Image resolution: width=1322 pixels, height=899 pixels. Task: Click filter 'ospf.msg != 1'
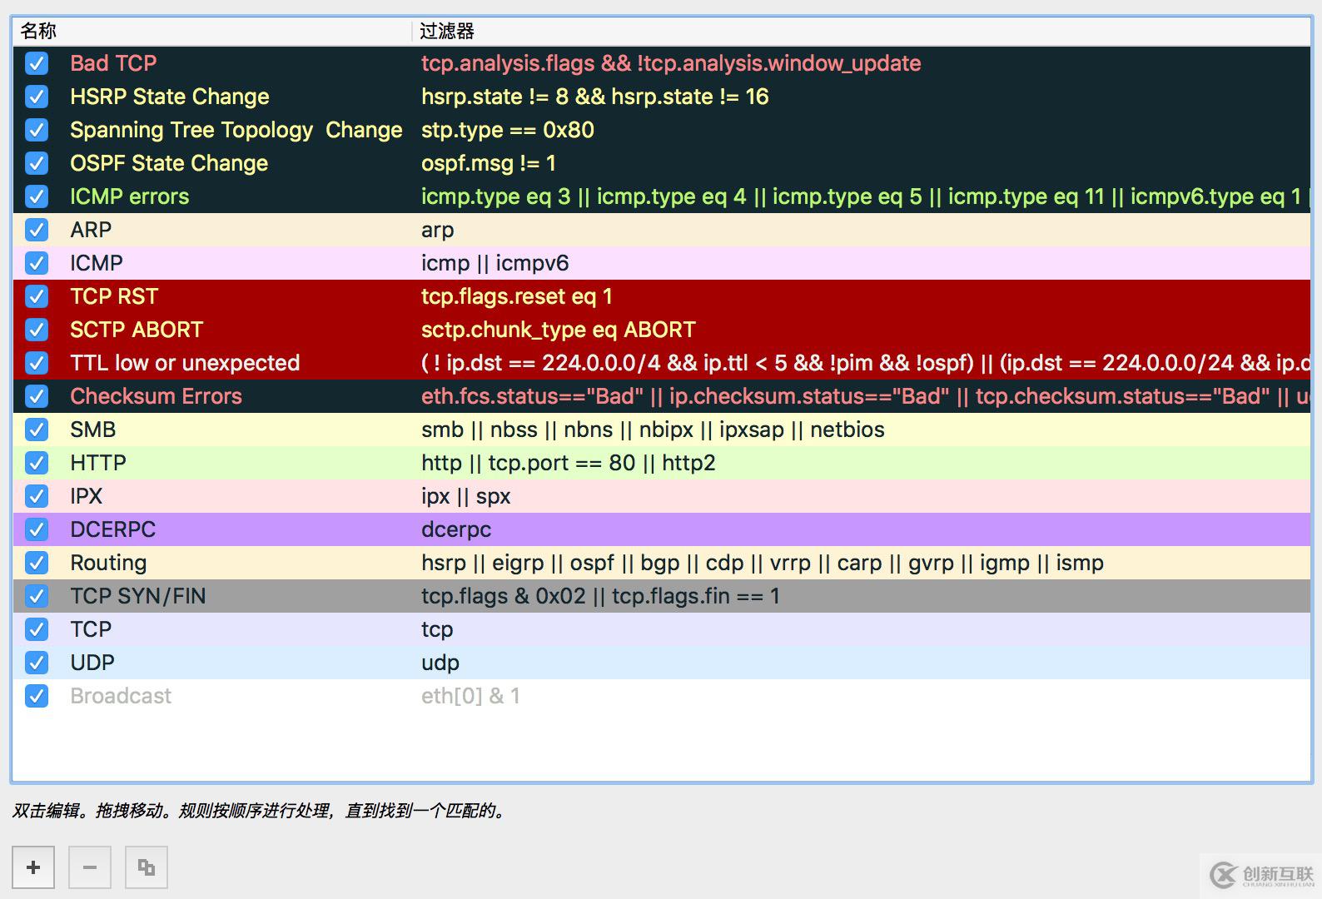489,163
